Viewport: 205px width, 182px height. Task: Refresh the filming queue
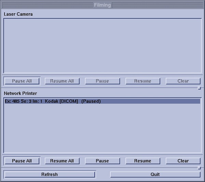50,175
